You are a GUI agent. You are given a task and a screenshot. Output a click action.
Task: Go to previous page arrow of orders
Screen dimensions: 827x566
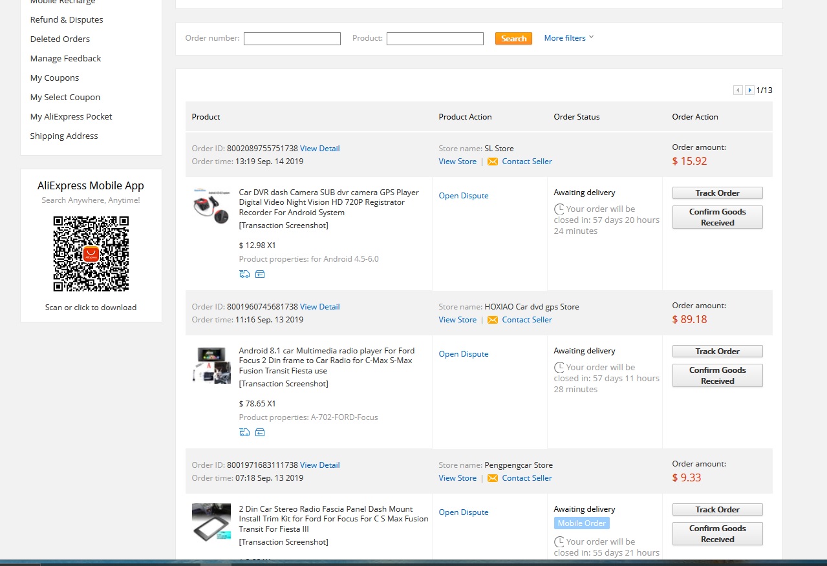pyautogui.click(x=738, y=90)
